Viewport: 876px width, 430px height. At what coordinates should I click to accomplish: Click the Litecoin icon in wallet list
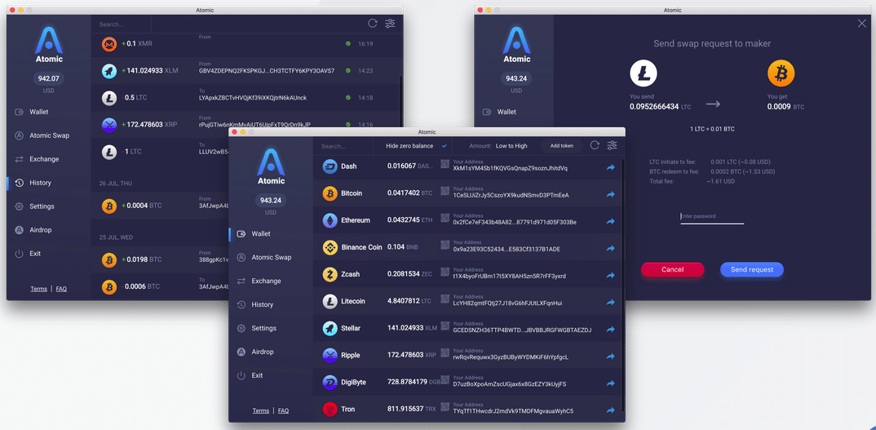(330, 301)
